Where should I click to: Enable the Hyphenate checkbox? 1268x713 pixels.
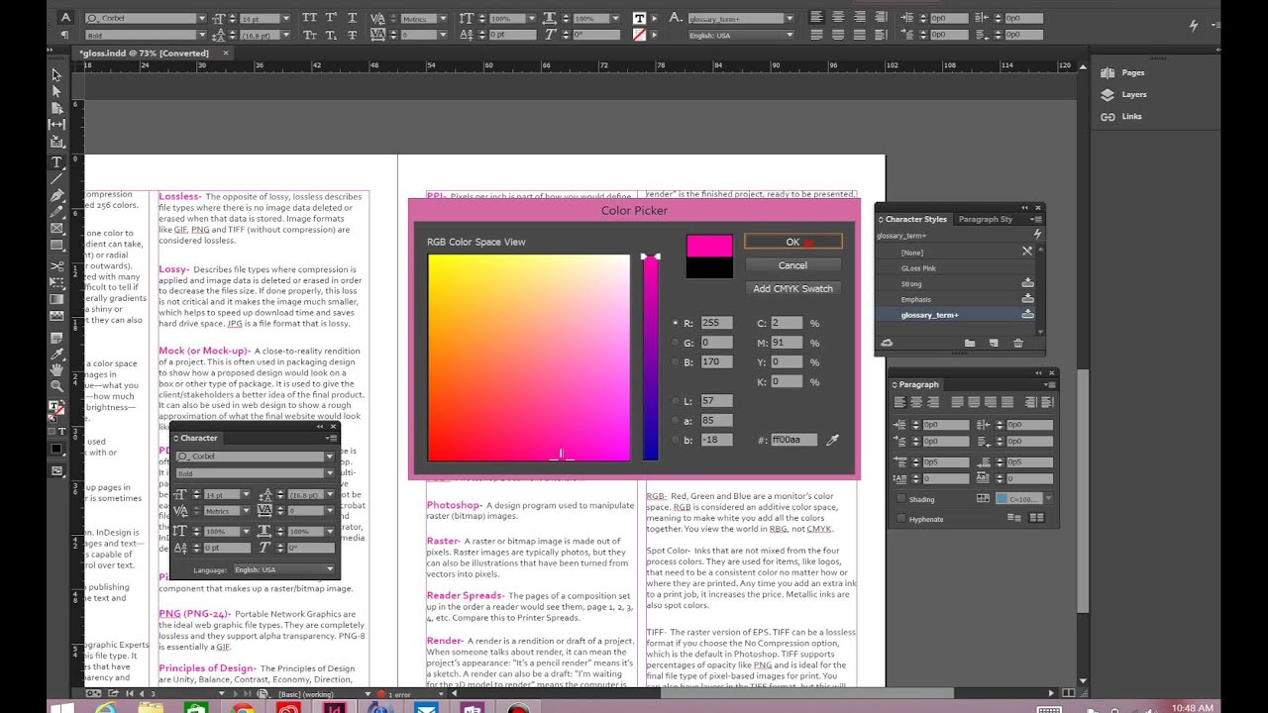click(x=900, y=519)
